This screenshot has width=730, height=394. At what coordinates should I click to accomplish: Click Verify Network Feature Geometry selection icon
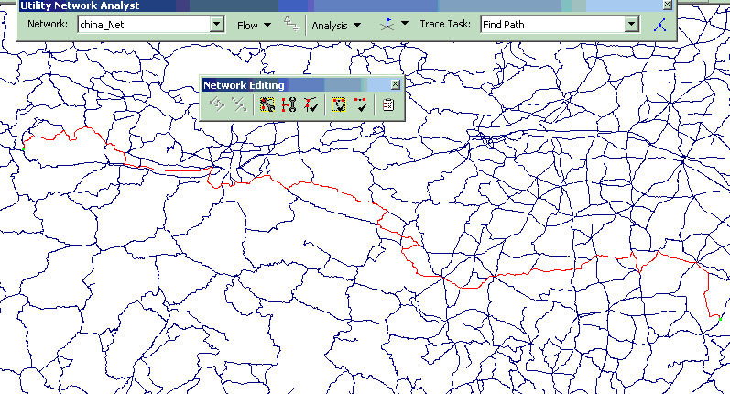tap(339, 104)
